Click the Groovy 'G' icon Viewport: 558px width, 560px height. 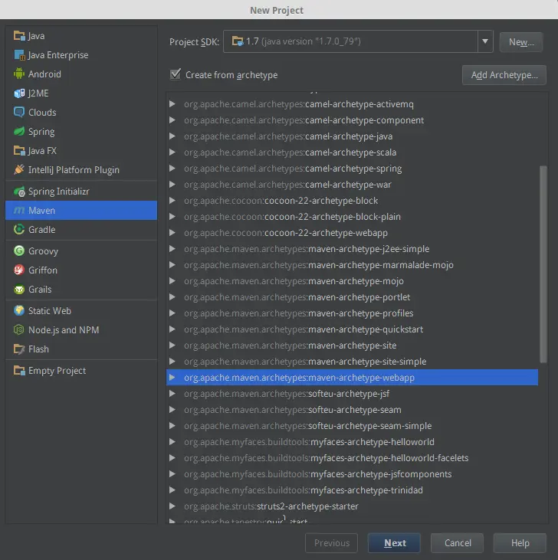coord(19,251)
